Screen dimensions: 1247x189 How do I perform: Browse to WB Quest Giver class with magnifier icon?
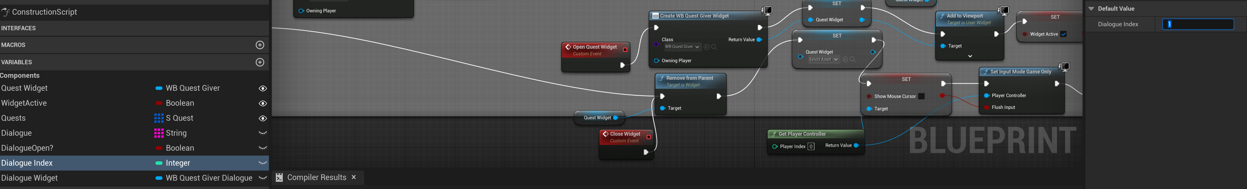click(714, 47)
